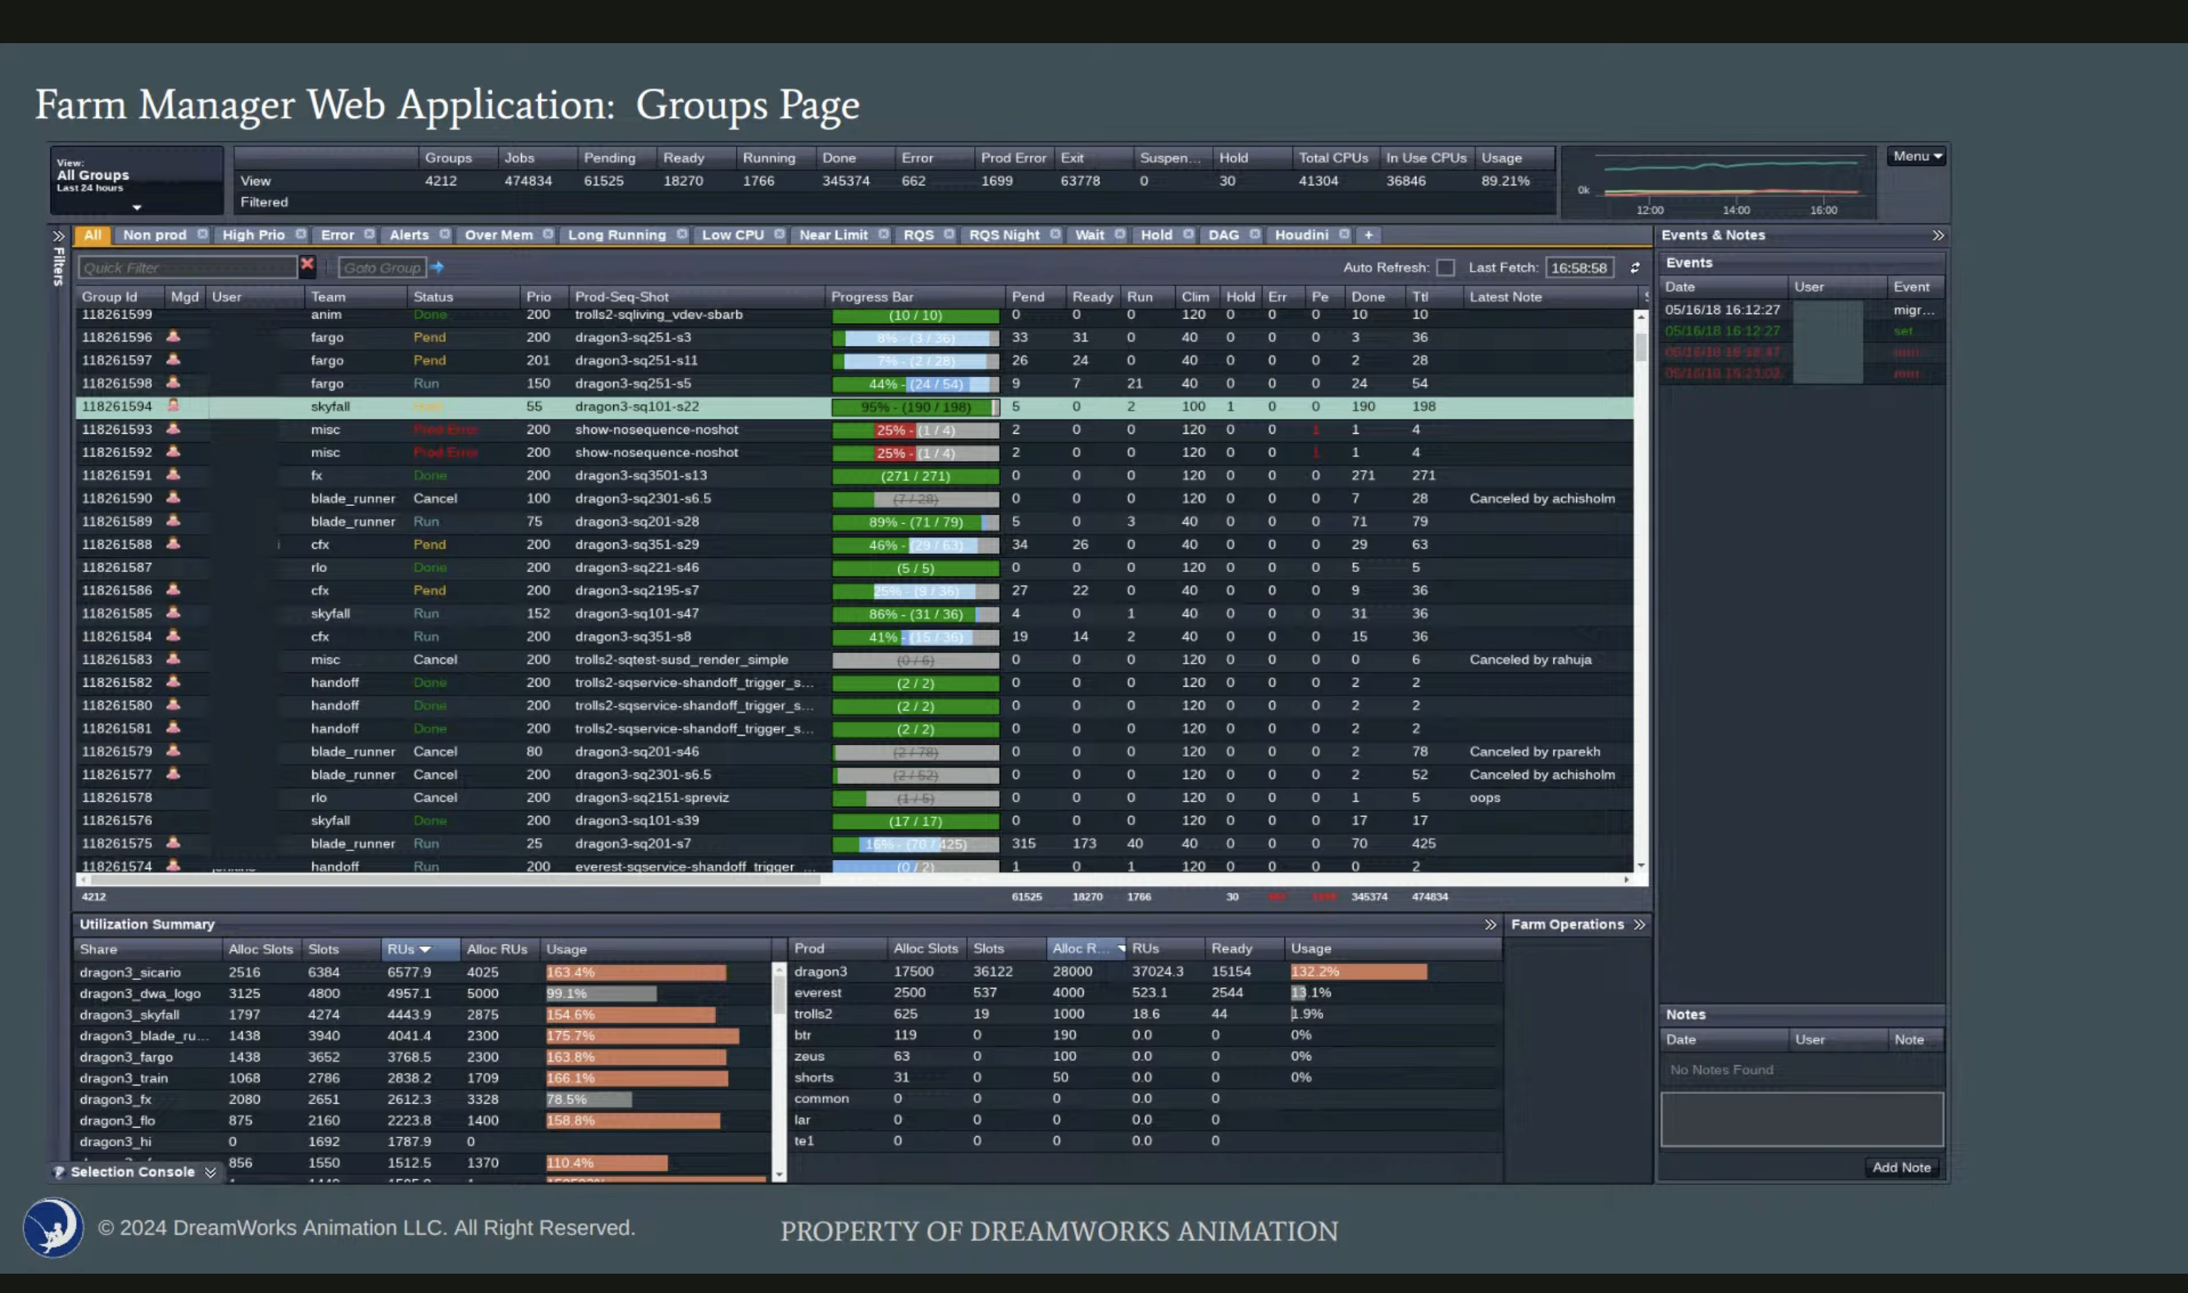
Task: Click user icon on row 118261583
Action: point(173,658)
